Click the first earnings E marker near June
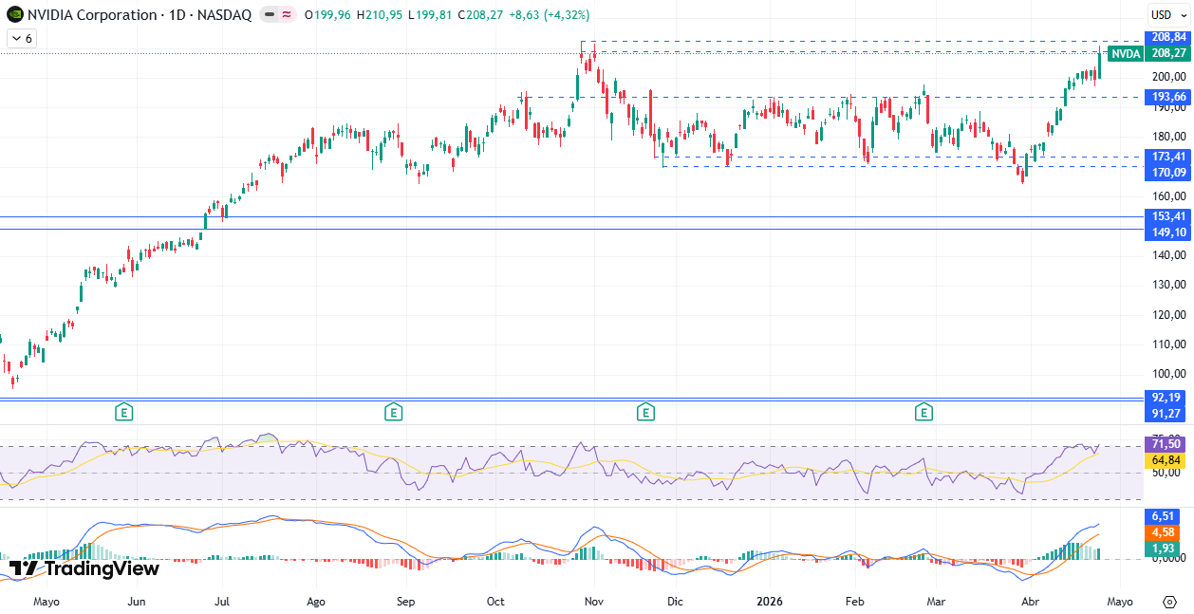This screenshot has height=614, width=1194. tap(123, 412)
